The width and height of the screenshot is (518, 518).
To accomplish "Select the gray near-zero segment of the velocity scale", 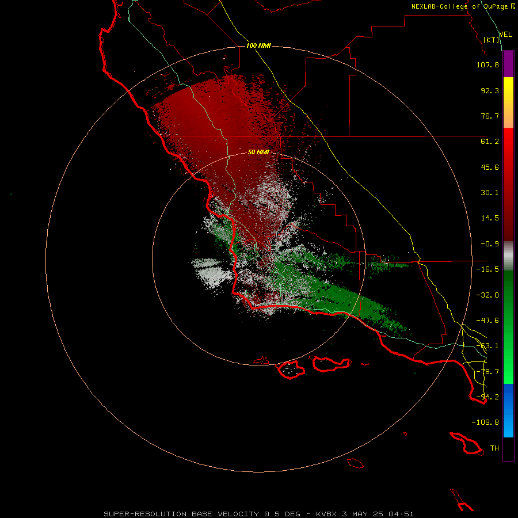I will tap(508, 256).
